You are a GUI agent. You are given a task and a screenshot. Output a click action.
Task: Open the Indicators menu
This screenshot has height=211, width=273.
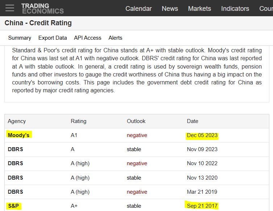pos(235,9)
